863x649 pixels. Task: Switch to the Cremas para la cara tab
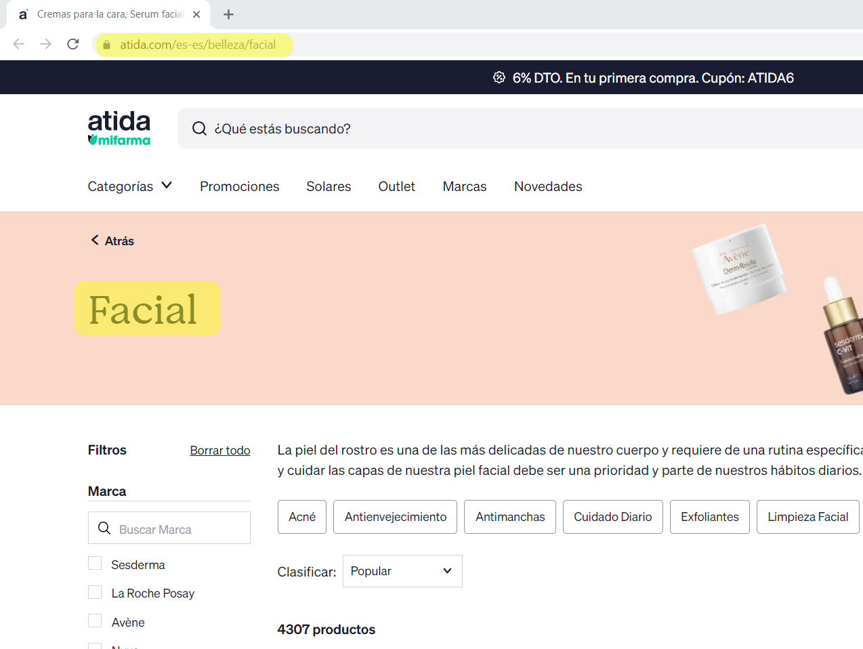[108, 14]
